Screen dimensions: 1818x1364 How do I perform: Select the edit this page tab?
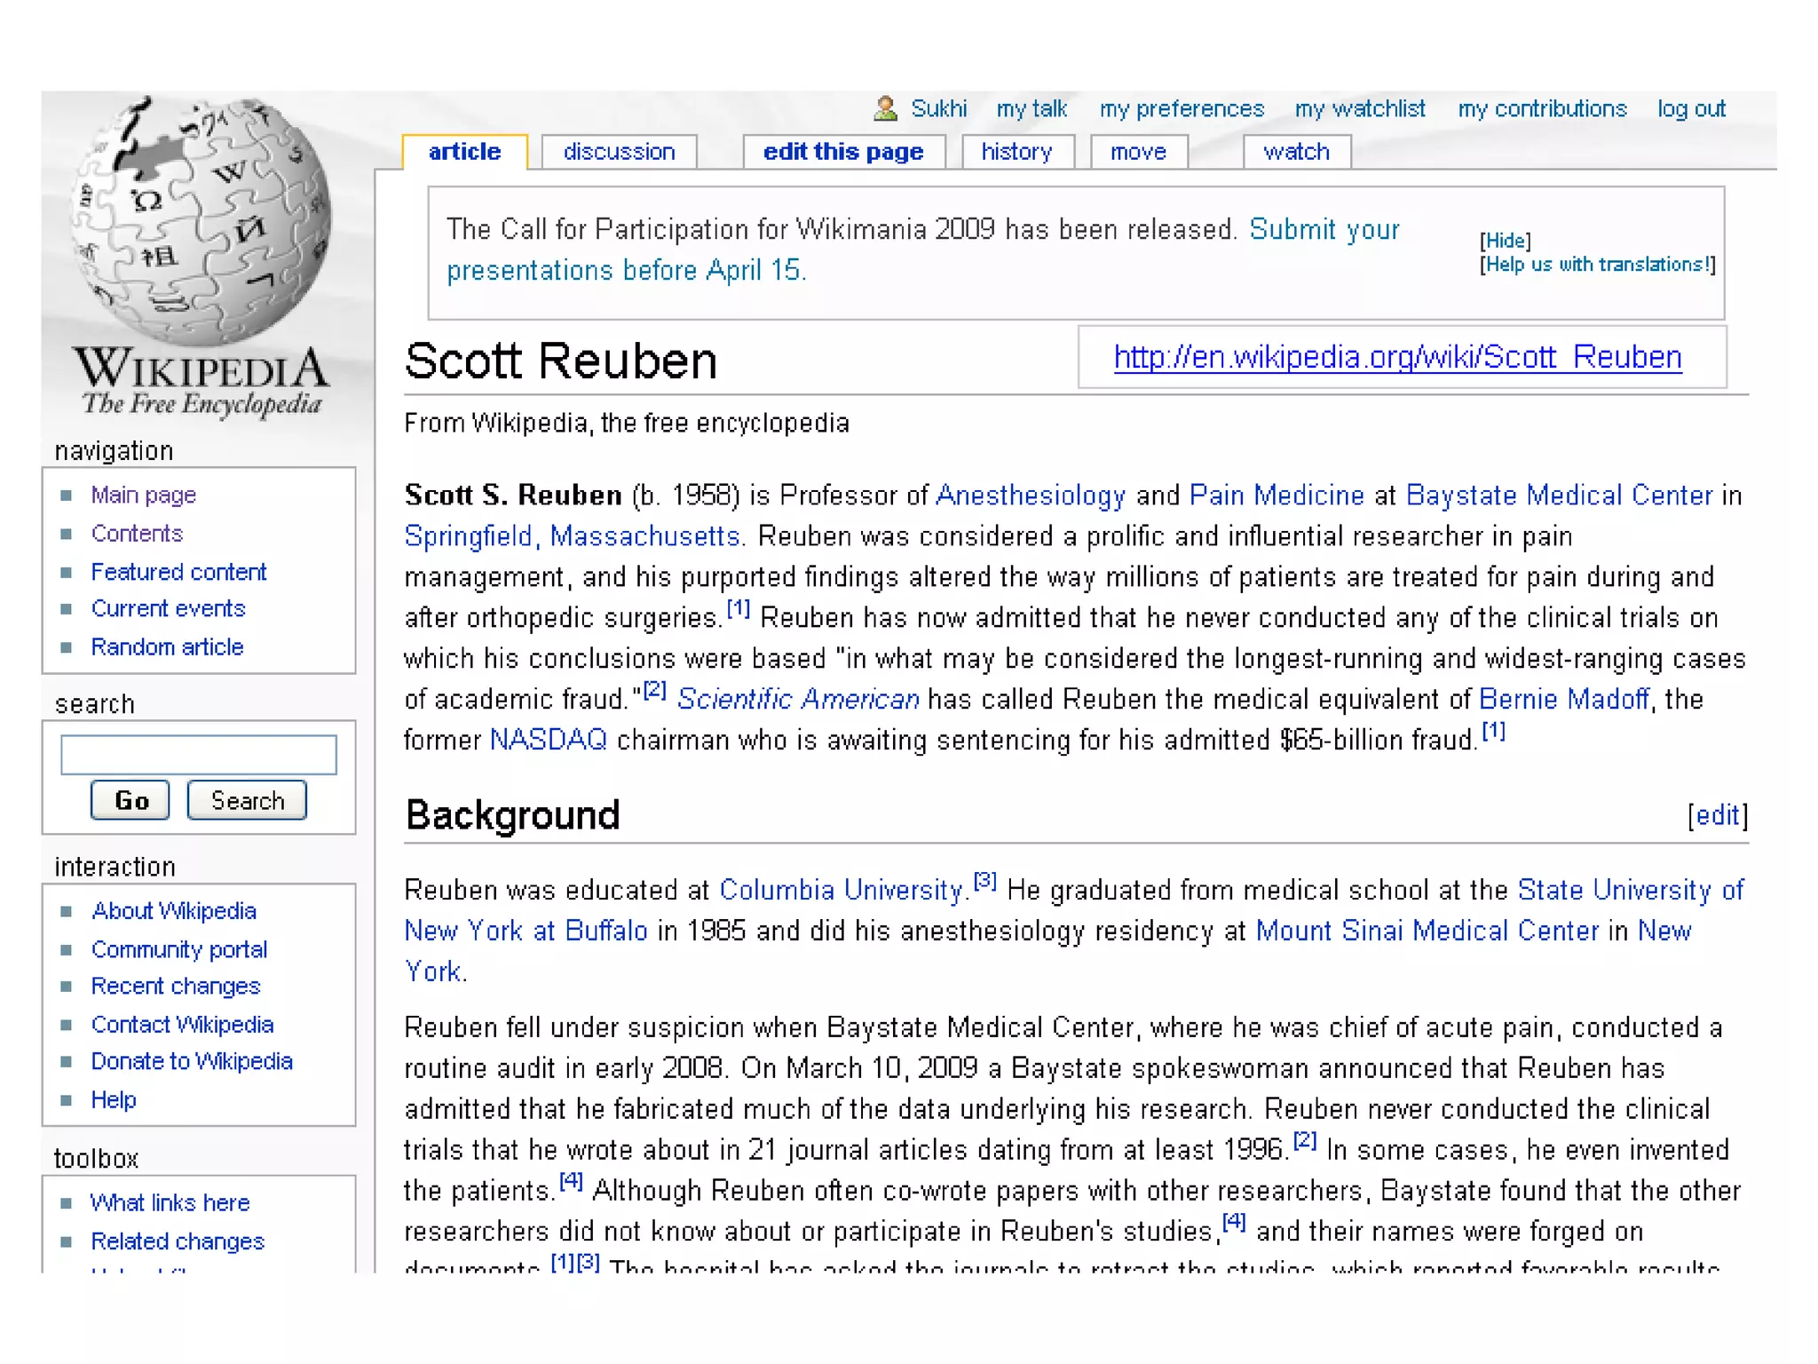point(842,152)
